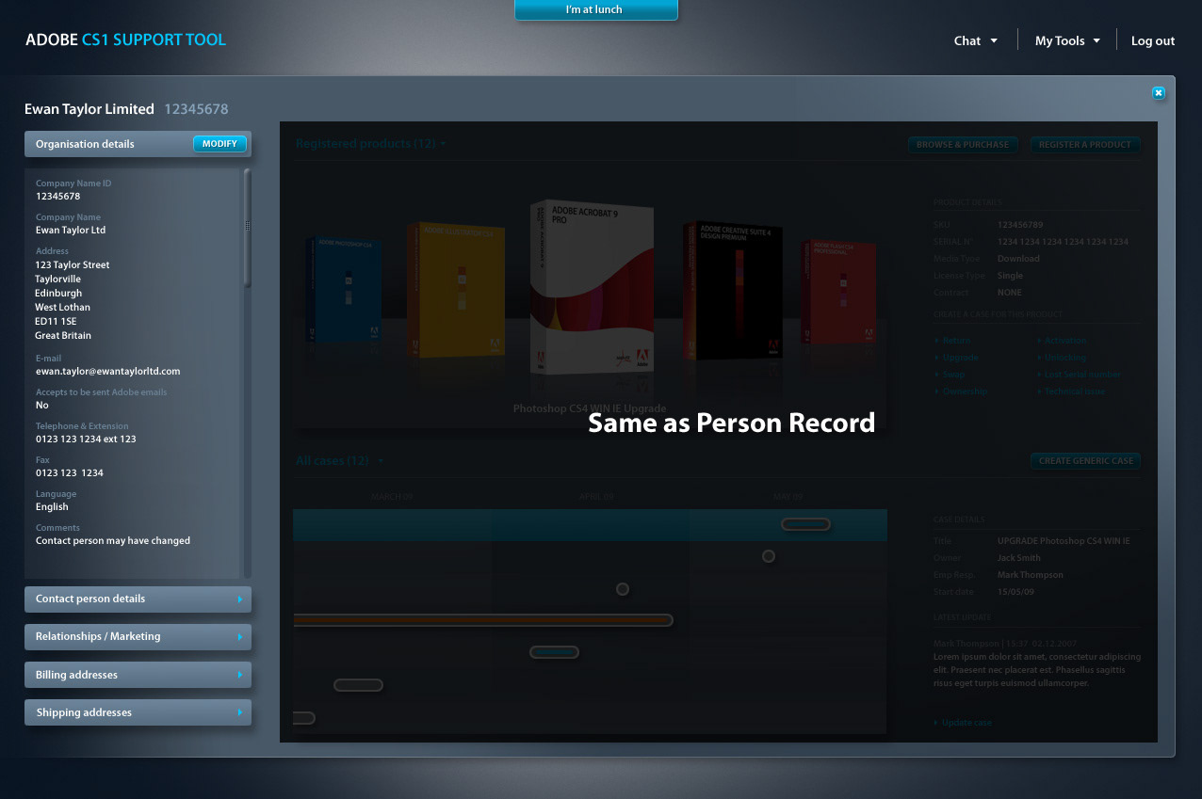Create an Unlocking case for this product

point(1064,358)
